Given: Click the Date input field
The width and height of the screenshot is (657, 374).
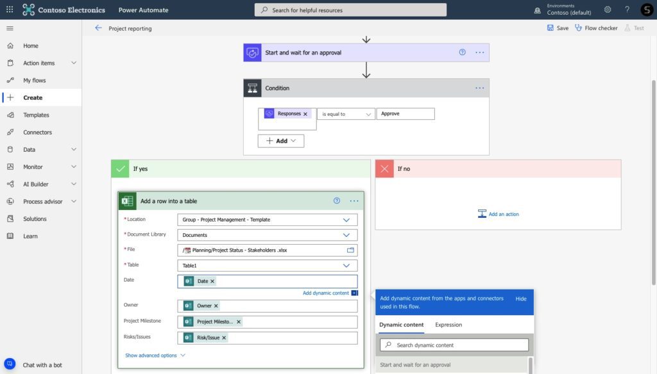Looking at the screenshot, I should 268,281.
